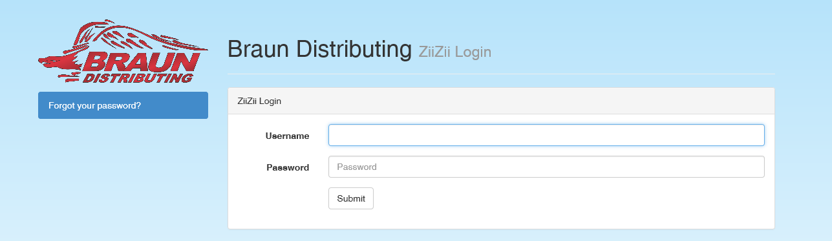Click the BRAUN wordmark in logo
This screenshot has width=832, height=241.
click(139, 62)
